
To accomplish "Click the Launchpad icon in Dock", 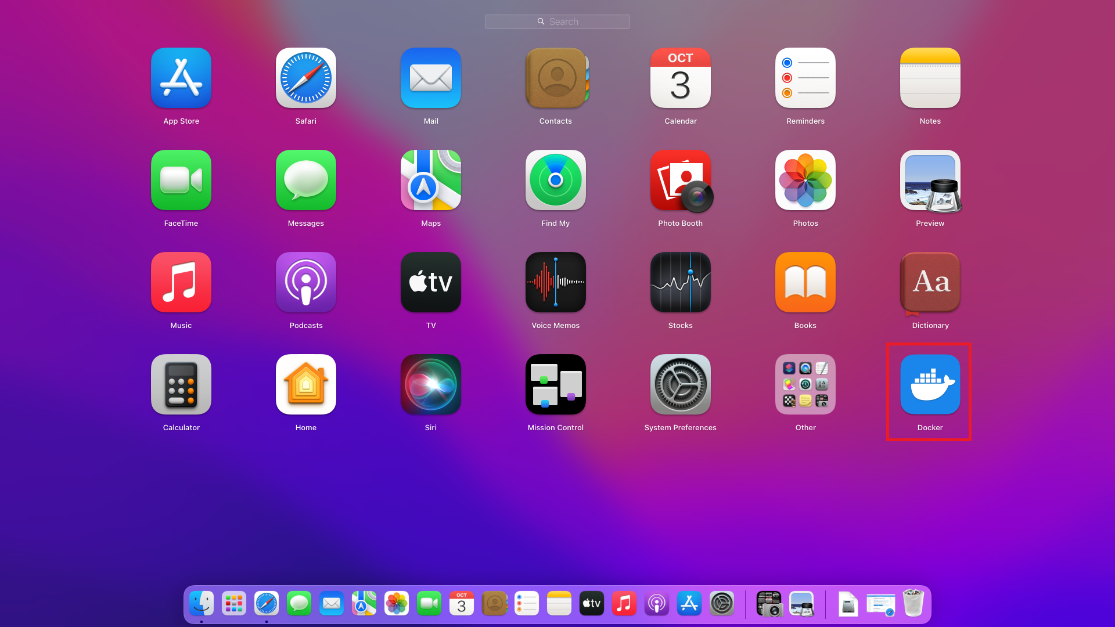I will coord(234,604).
